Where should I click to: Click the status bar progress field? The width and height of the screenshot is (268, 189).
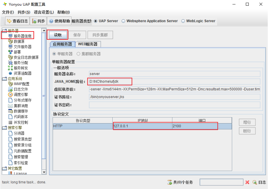click(221, 182)
